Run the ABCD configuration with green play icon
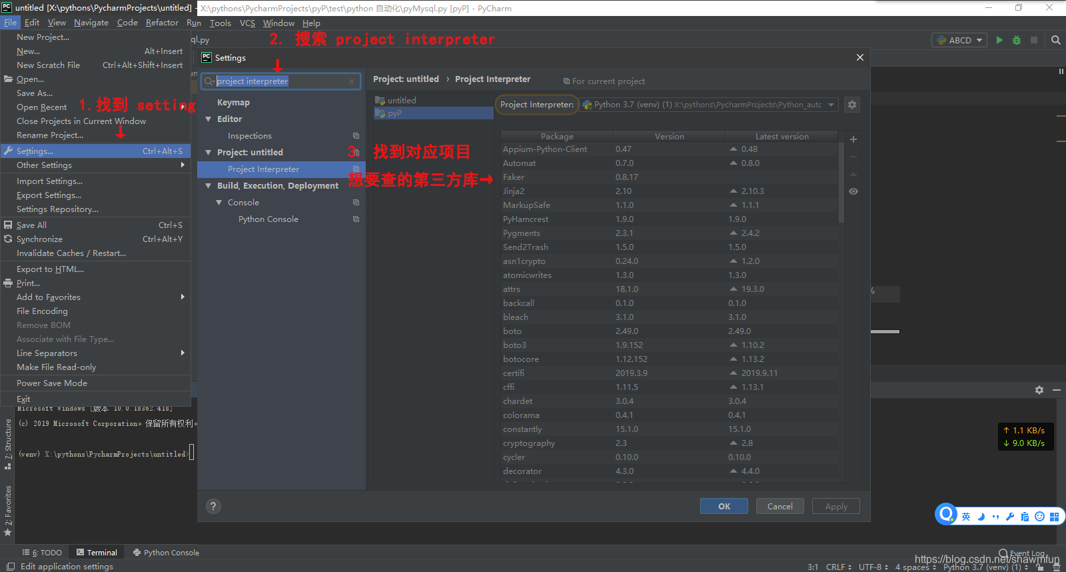Screen dimensions: 1066x572 pos(999,40)
